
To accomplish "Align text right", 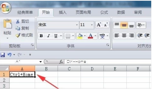I will point(131,35).
